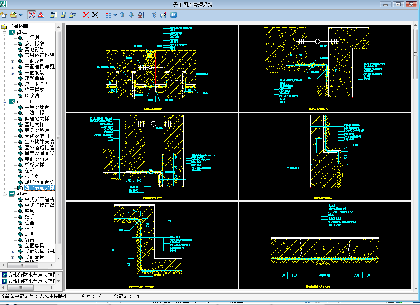The height and width of the screenshot is (305, 420).
Task: Click the 建筑单体 category icon
Action: coord(20,78)
